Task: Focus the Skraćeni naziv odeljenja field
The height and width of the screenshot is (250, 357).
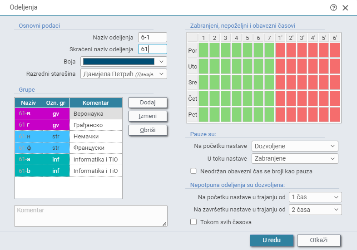Action: 153,49
